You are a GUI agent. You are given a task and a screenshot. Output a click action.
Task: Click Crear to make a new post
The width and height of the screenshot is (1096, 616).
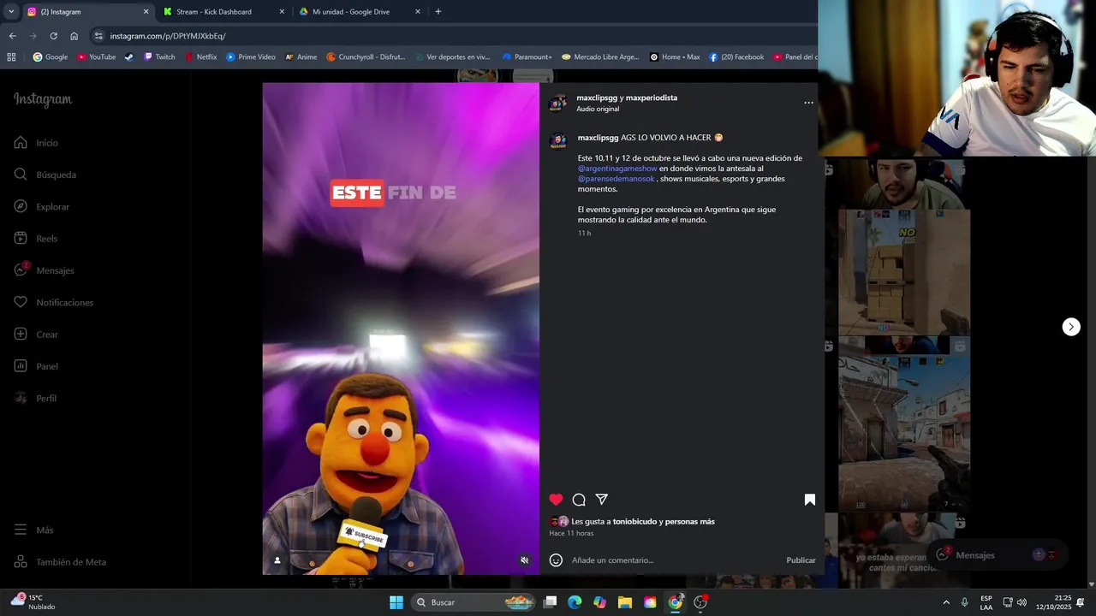(x=36, y=335)
